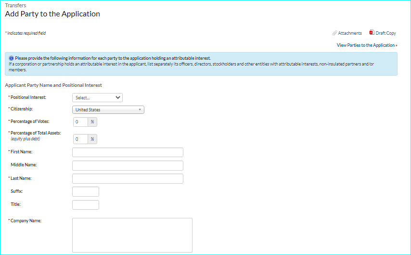Screen dimensions: 411x255
Task: Click the red PDF Draft Copy icon
Action: (x=372, y=33)
